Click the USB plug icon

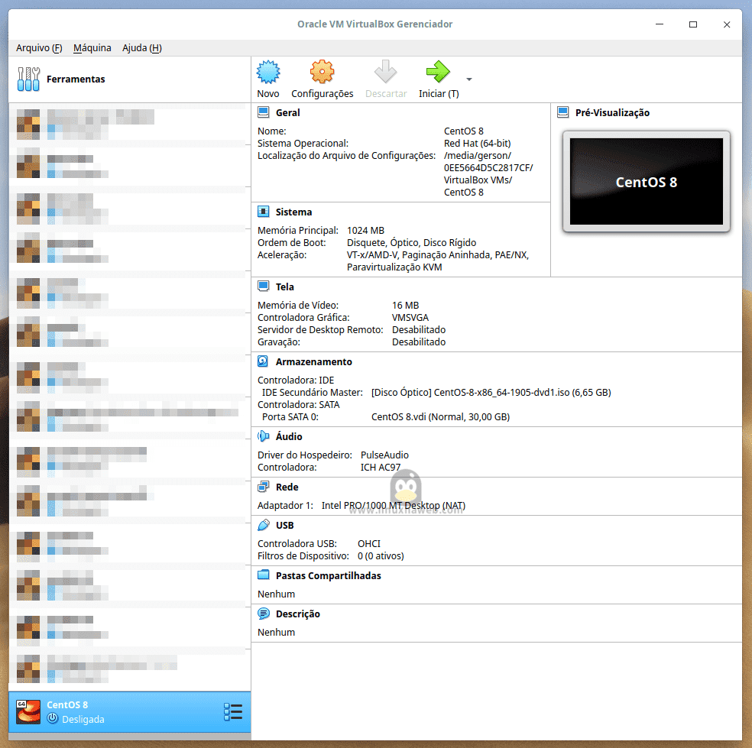(x=264, y=525)
